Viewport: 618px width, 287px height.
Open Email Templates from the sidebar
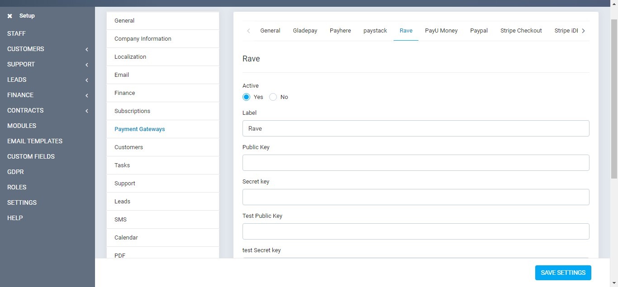[35, 141]
